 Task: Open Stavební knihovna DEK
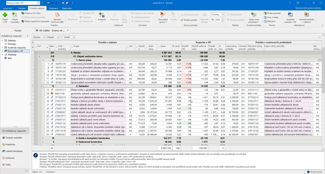click(57, 15)
